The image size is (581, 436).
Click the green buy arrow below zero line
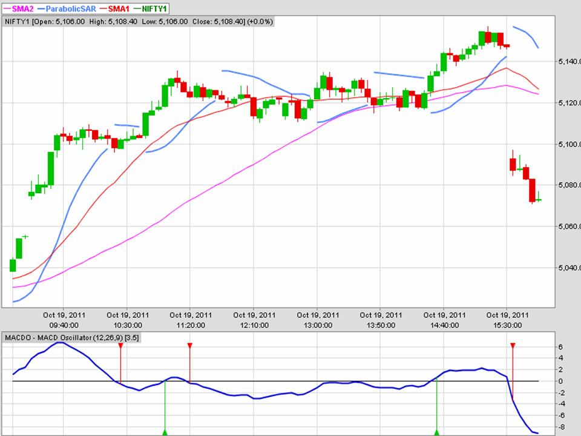[x=165, y=431]
